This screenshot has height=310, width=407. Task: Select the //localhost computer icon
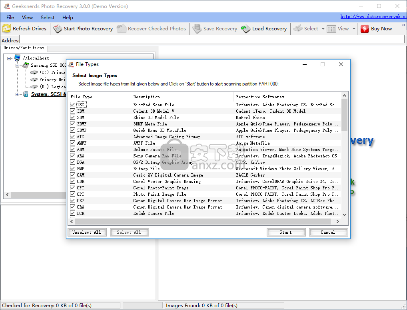tap(17, 58)
